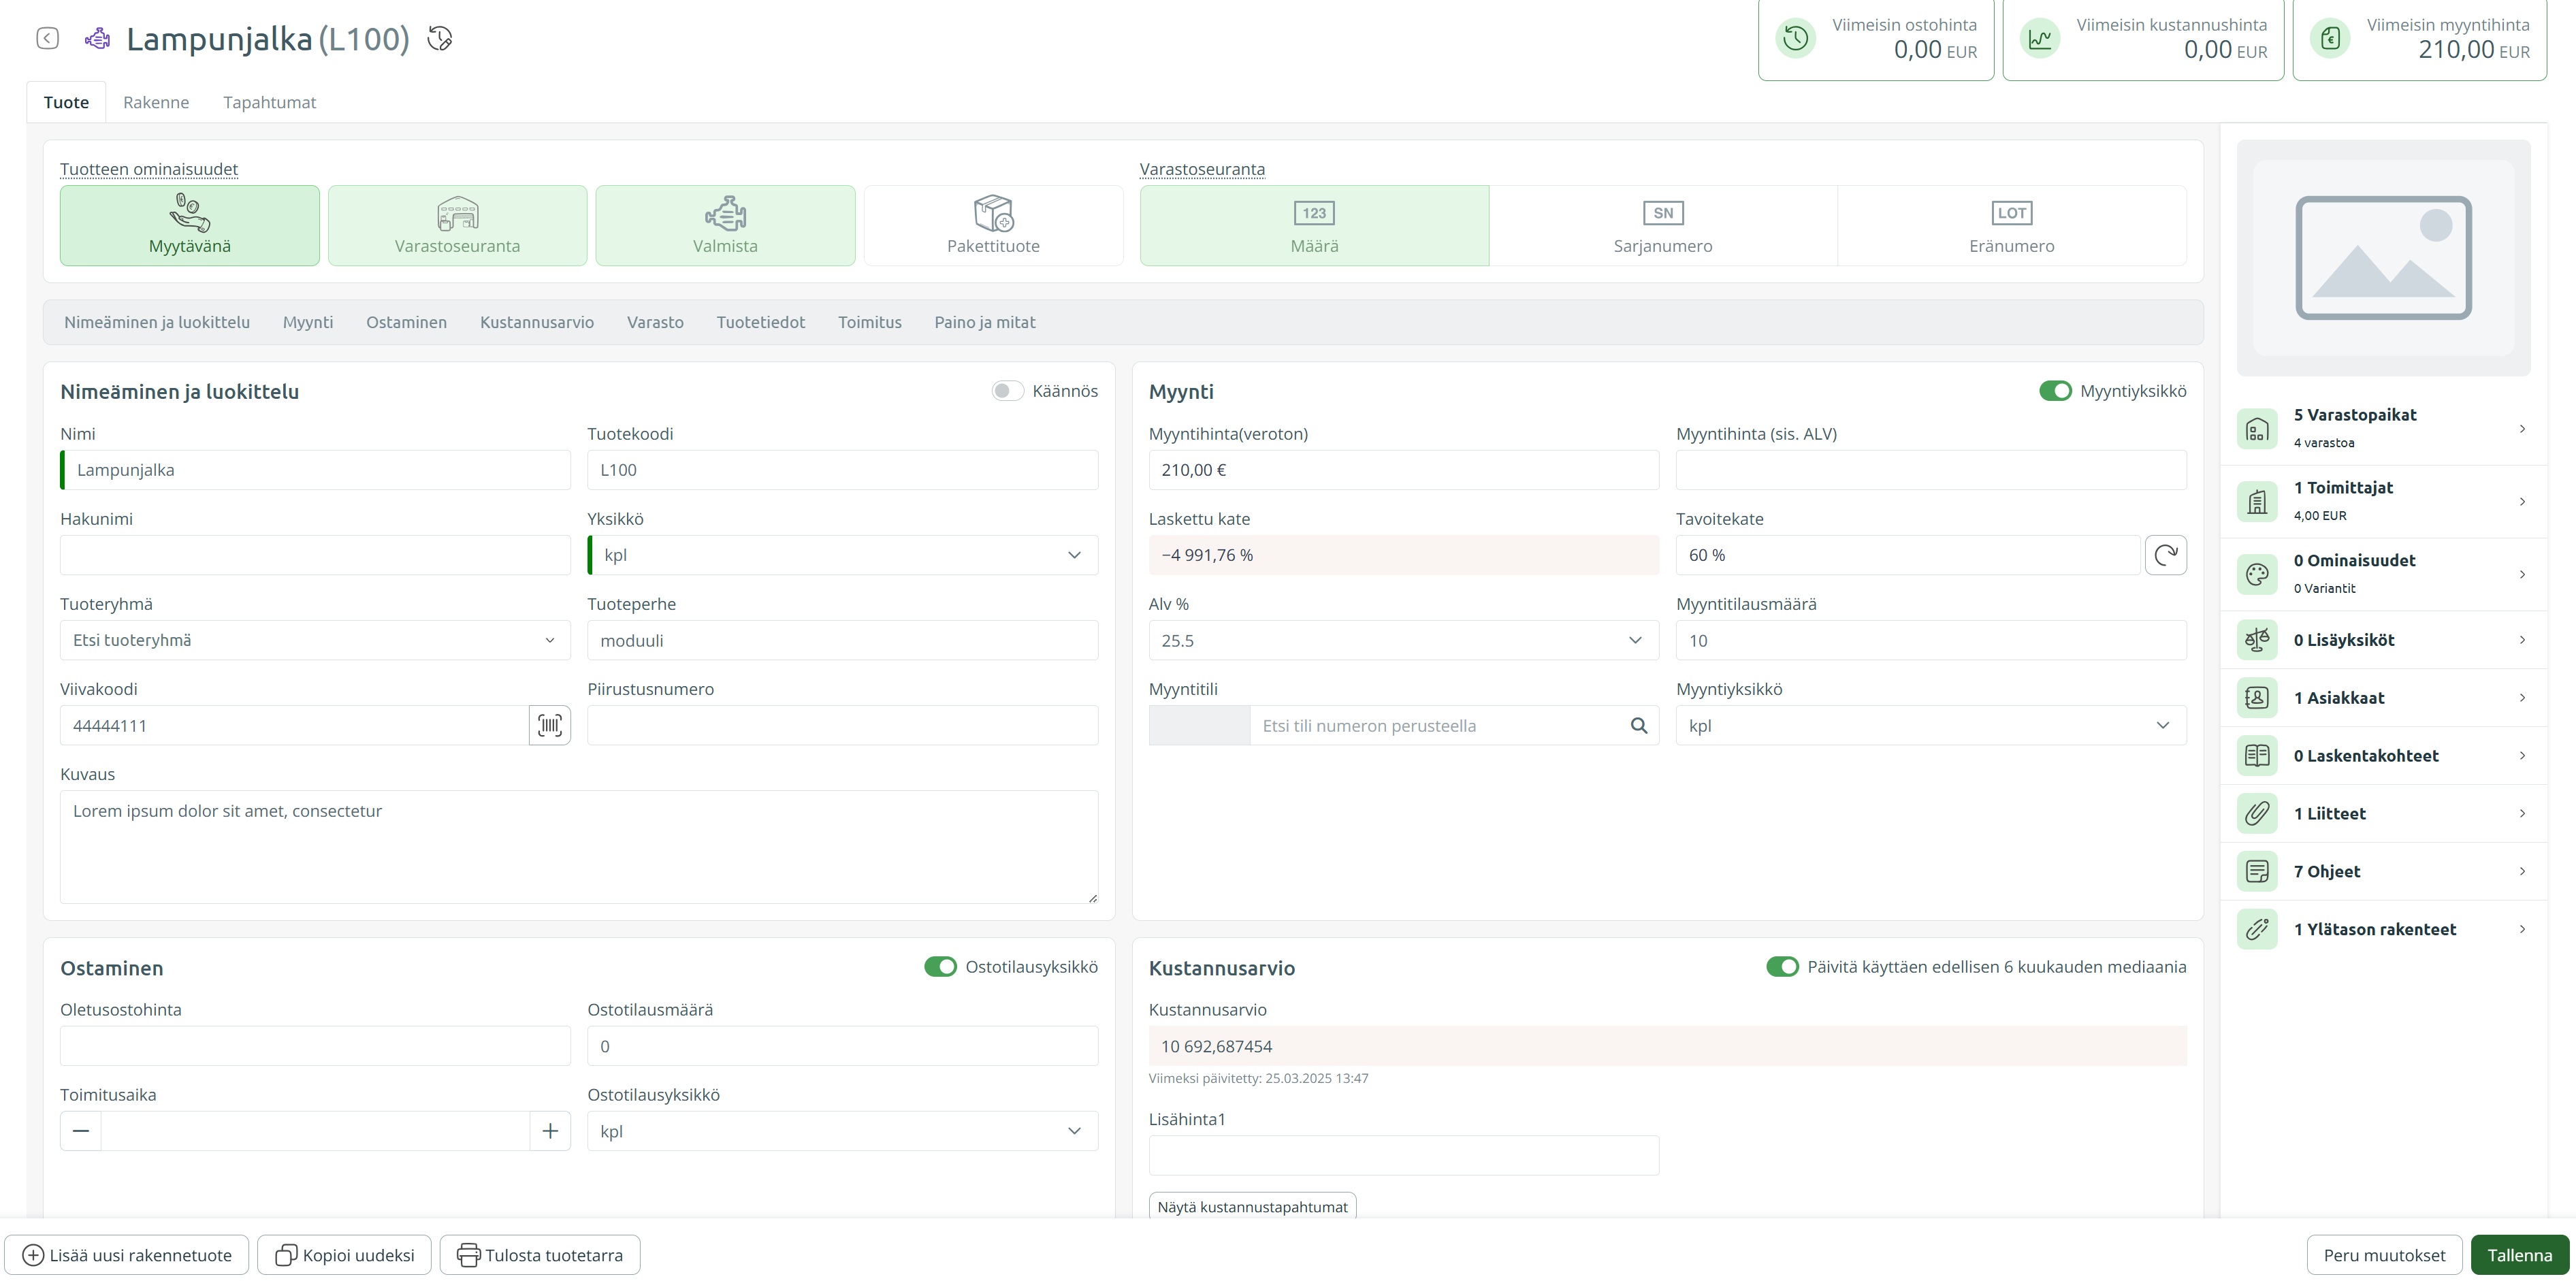This screenshot has width=2576, height=1281.
Task: Save with the Tallenna button
Action: pos(2520,1255)
